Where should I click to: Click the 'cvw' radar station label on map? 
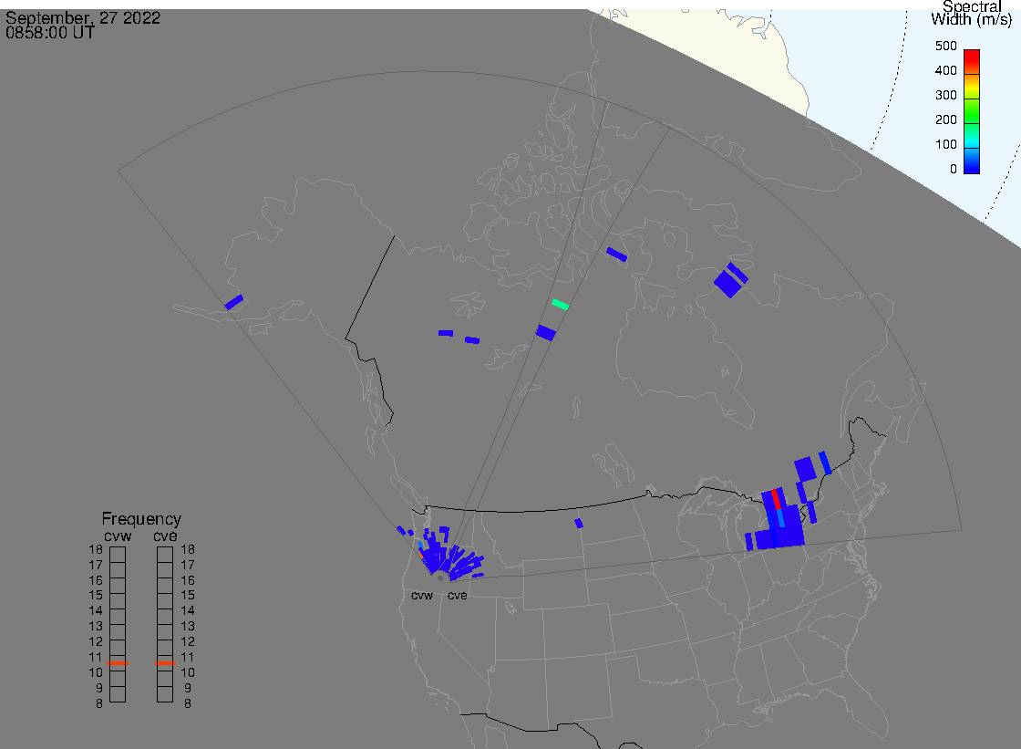(x=422, y=596)
